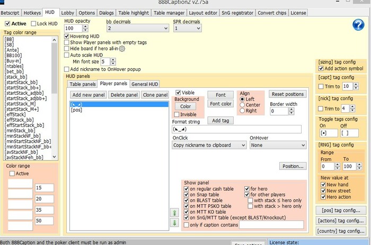Toggle for hero checkbox
This screenshot has width=371, height=245.
pyautogui.click(x=247, y=189)
